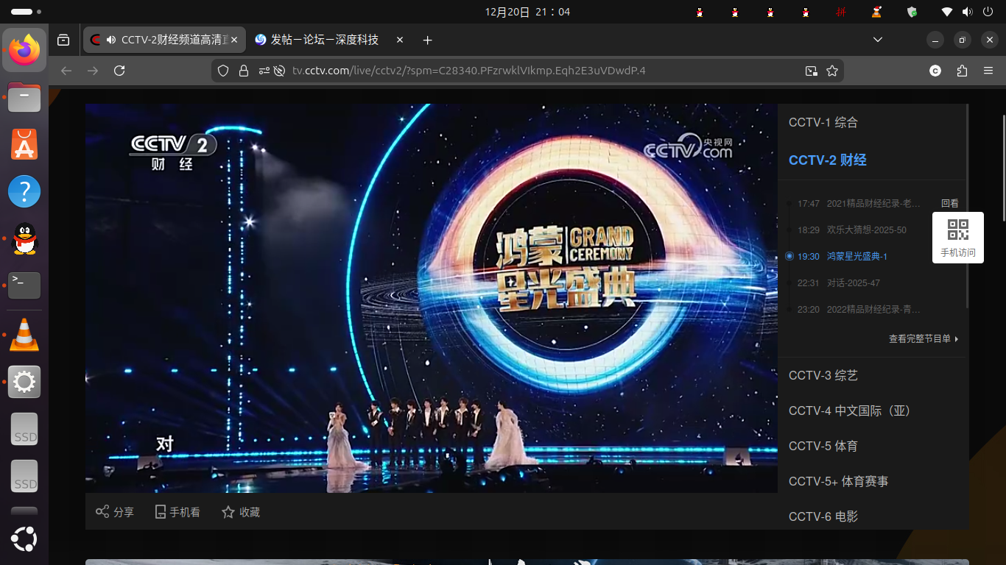Select the 19:30 鸿蒙星光盛典-1 marker
The width and height of the screenshot is (1006, 565).
pos(789,257)
